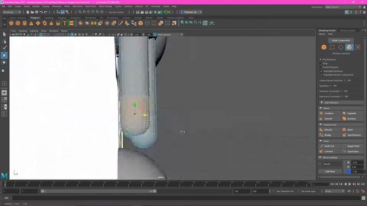
Task: Click the Redo icon in status line
Action: point(46,12)
